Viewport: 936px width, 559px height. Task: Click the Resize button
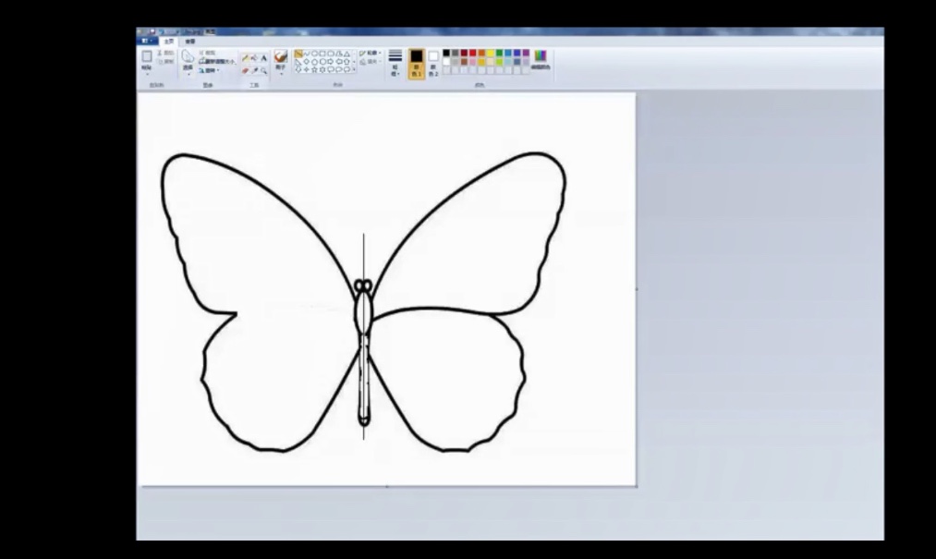tap(217, 62)
